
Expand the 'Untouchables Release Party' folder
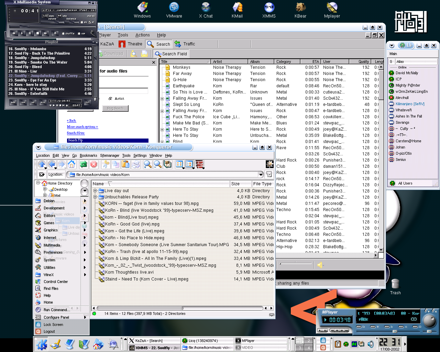point(95,197)
